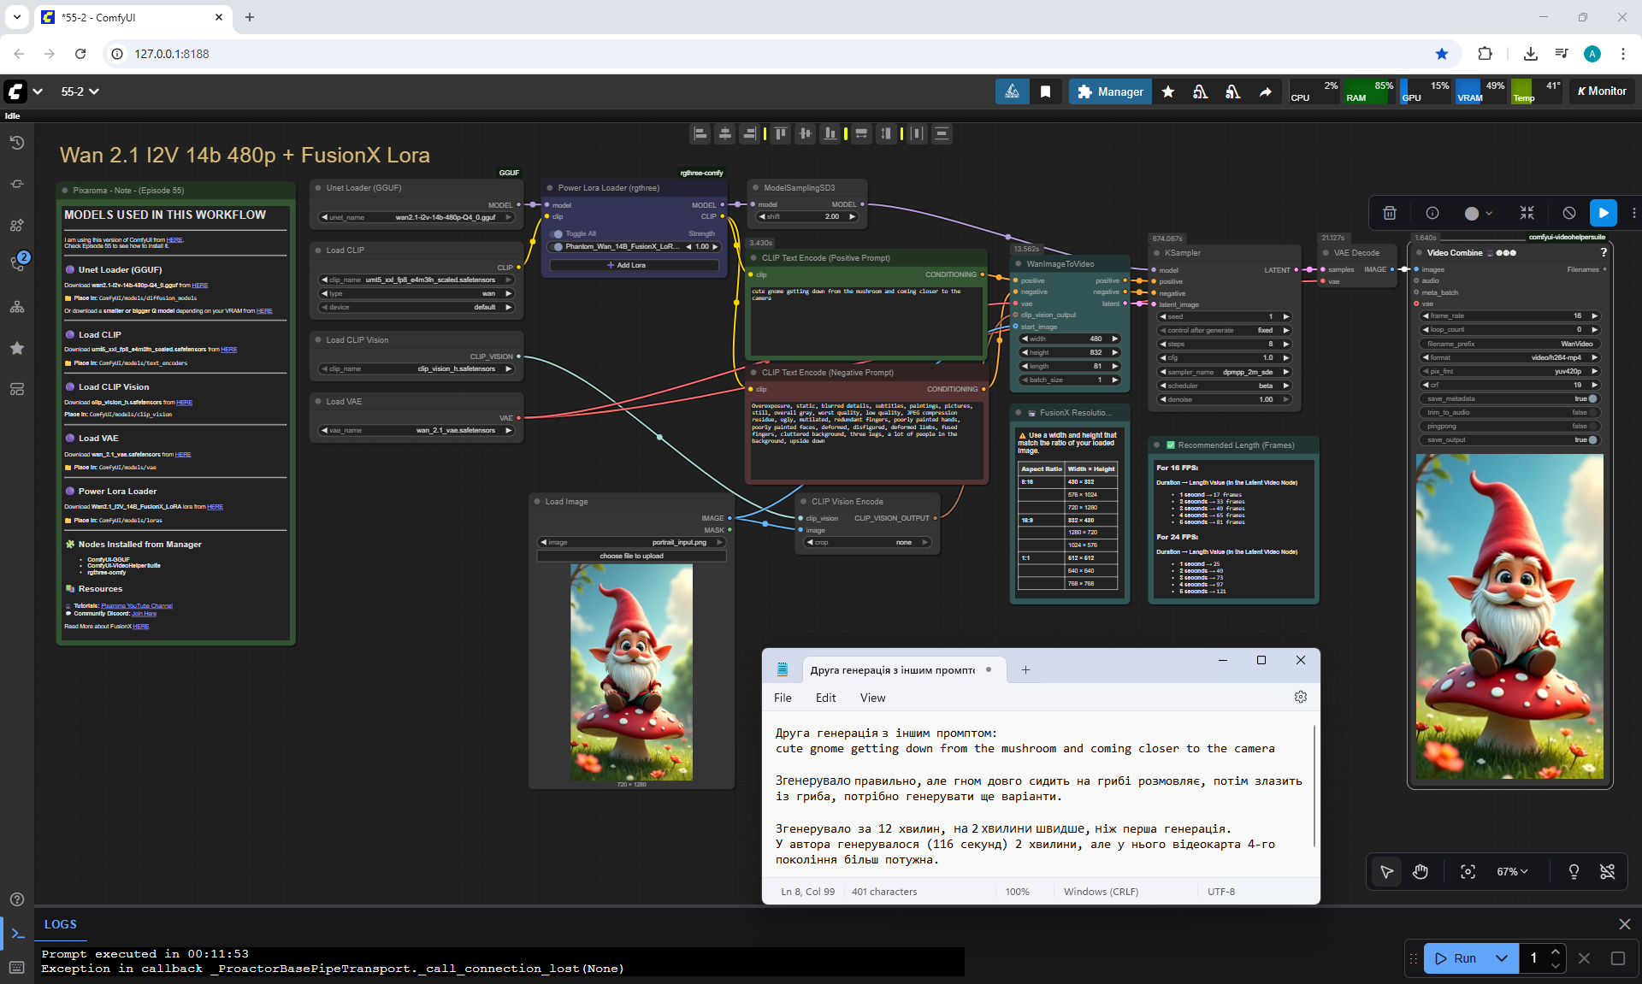Toggle pingpong option on Video Combine node
Viewport: 1642px width, 984px height.
tap(1592, 426)
